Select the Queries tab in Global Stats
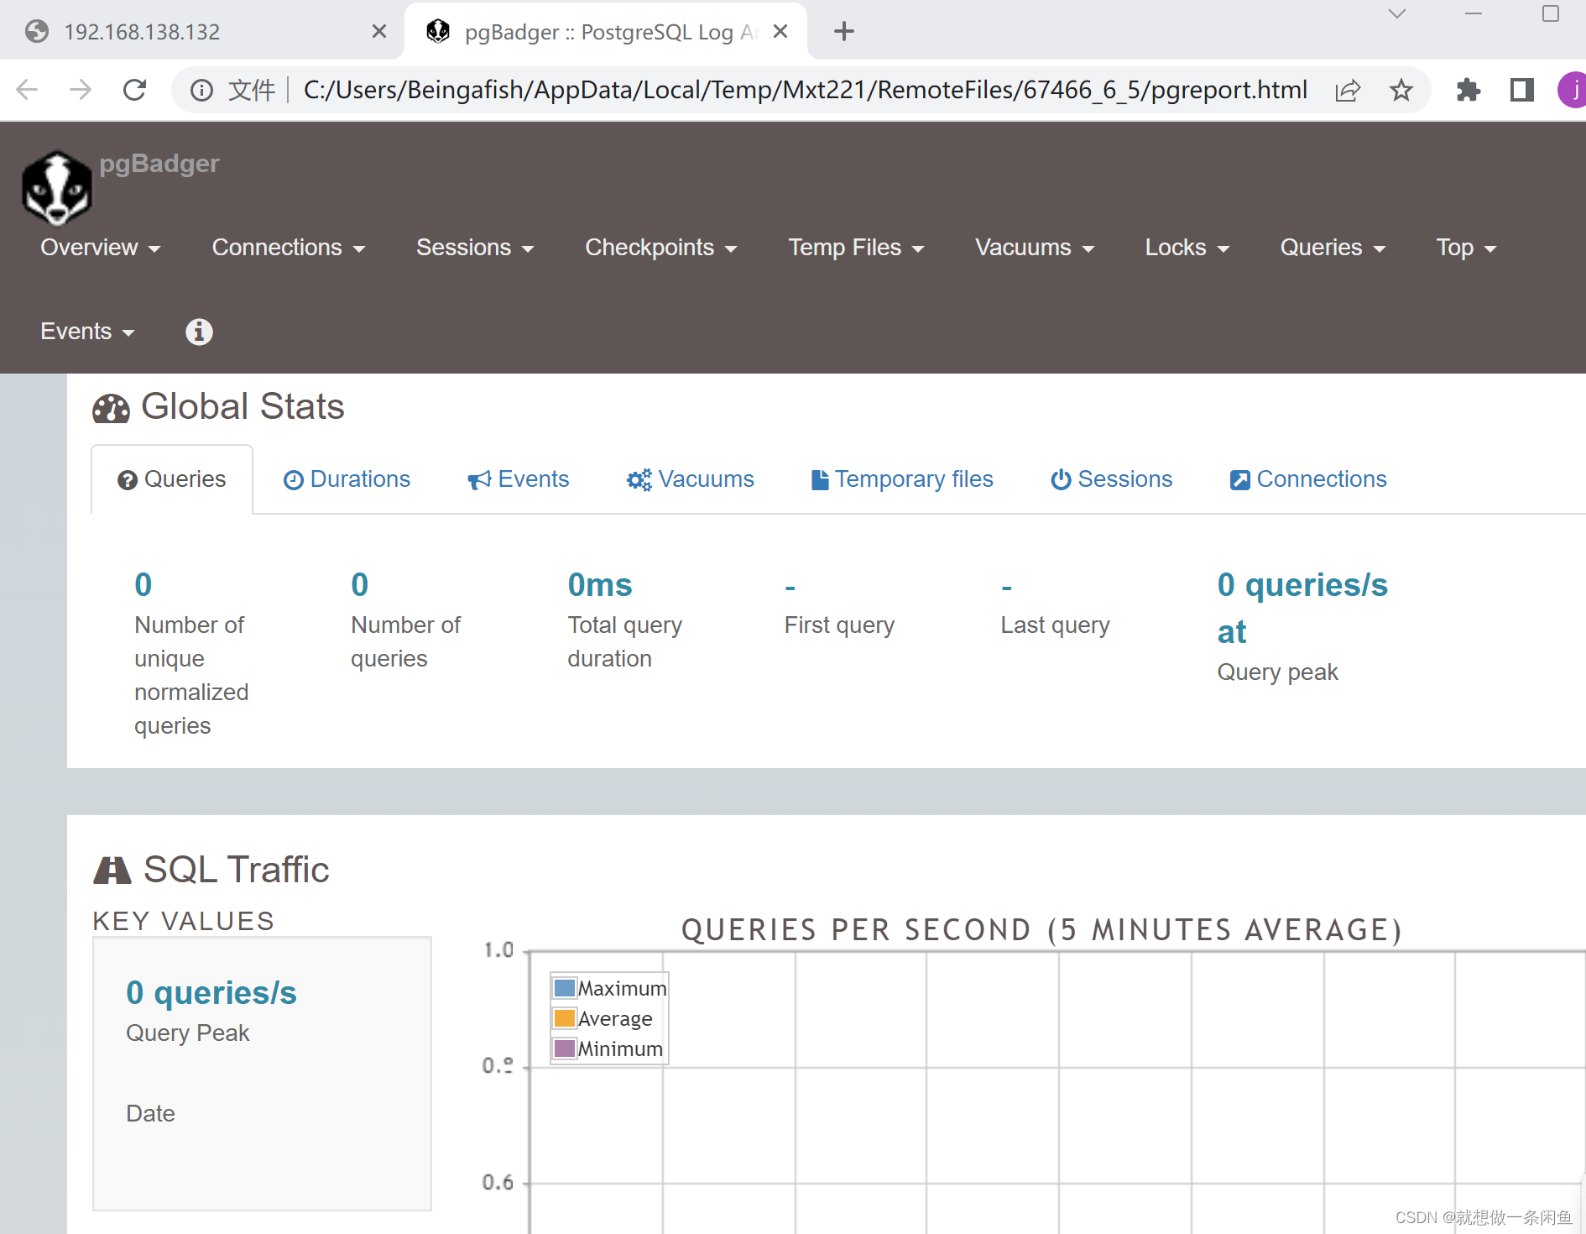This screenshot has height=1234, width=1586. tap(172, 479)
